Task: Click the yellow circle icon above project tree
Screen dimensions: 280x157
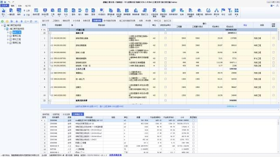Action: (x=7, y=21)
